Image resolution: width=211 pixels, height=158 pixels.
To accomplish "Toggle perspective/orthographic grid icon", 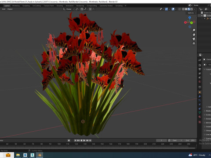I will click(x=194, y=43).
